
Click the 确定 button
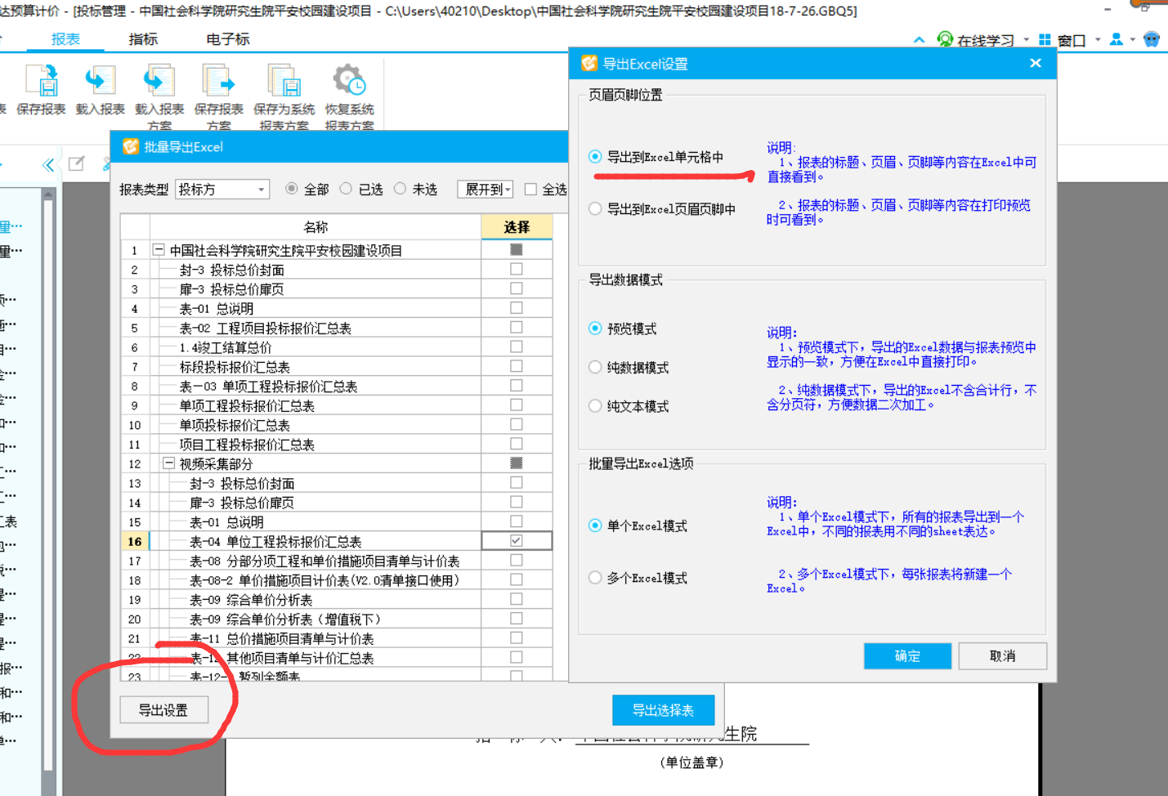[x=907, y=656]
